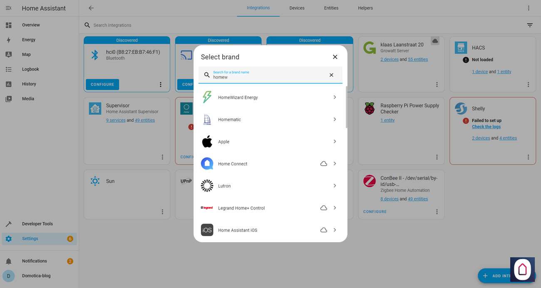Open the Sun card options menu
The width and height of the screenshot is (541, 288).
click(162, 212)
